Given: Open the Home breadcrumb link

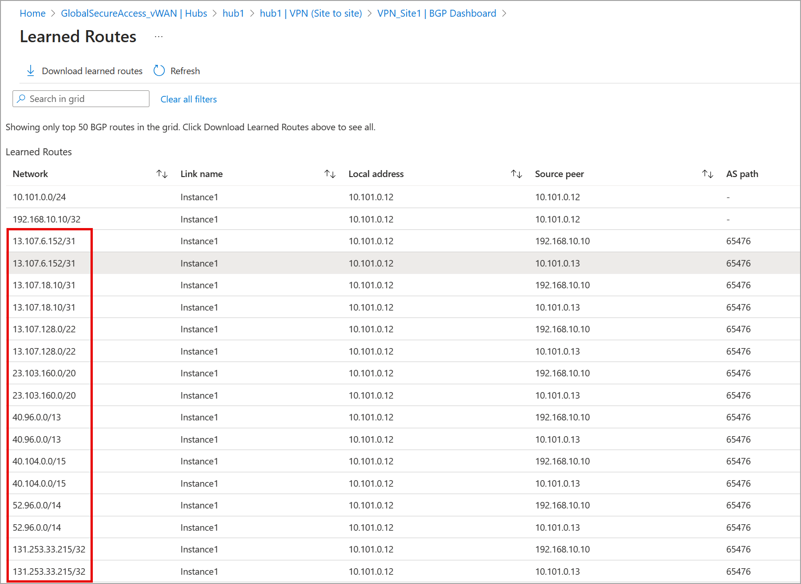Looking at the screenshot, I should [x=32, y=13].
